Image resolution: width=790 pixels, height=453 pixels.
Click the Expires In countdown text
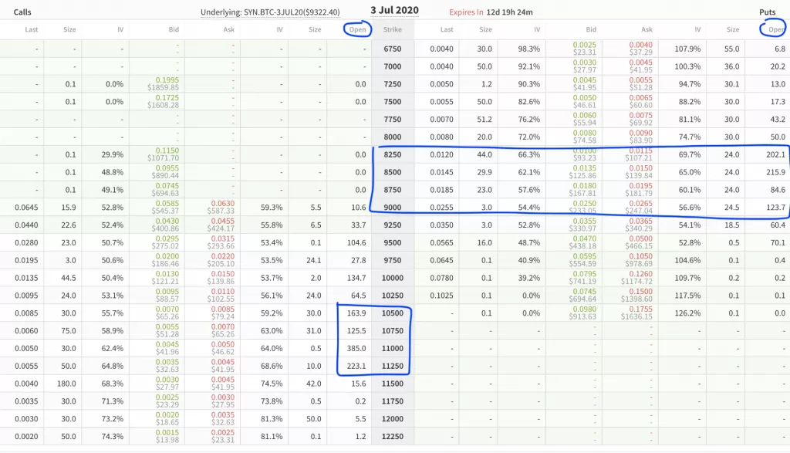click(491, 12)
